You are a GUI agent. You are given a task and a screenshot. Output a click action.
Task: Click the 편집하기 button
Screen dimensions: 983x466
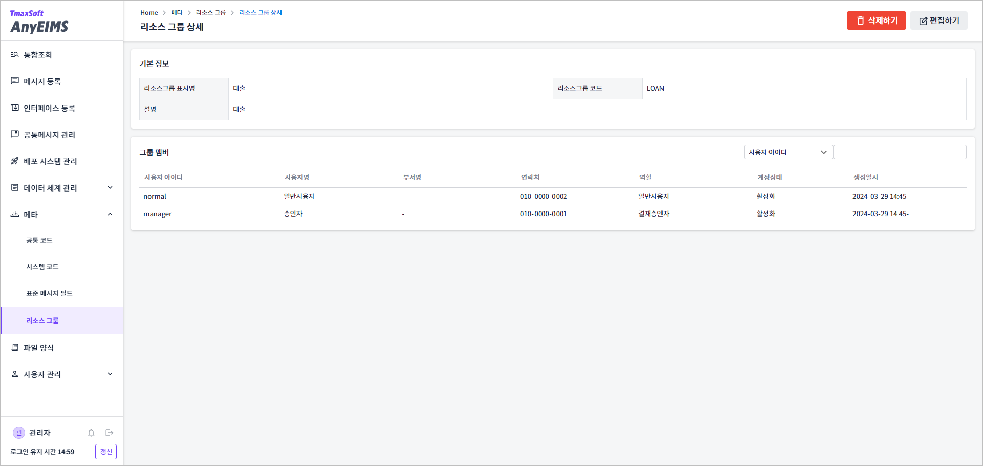[x=939, y=20]
